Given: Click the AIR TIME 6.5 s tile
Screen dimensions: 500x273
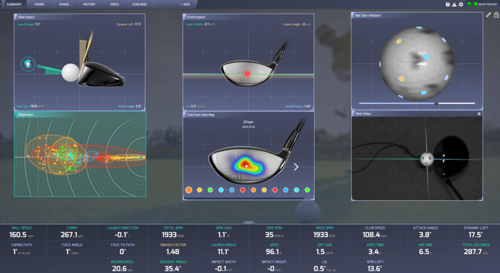Looking at the screenshot, I should point(425,249).
